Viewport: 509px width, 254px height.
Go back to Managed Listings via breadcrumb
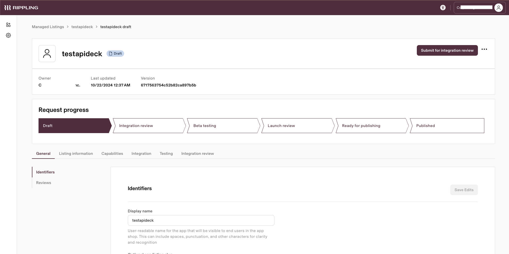(x=48, y=27)
